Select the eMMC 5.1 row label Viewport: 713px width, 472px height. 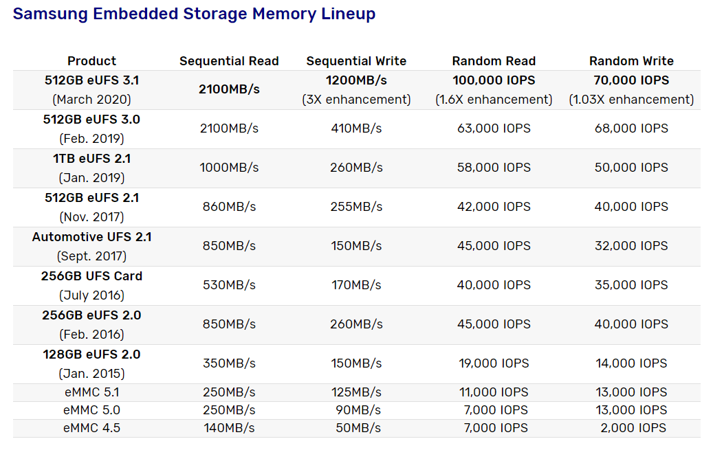tap(92, 392)
